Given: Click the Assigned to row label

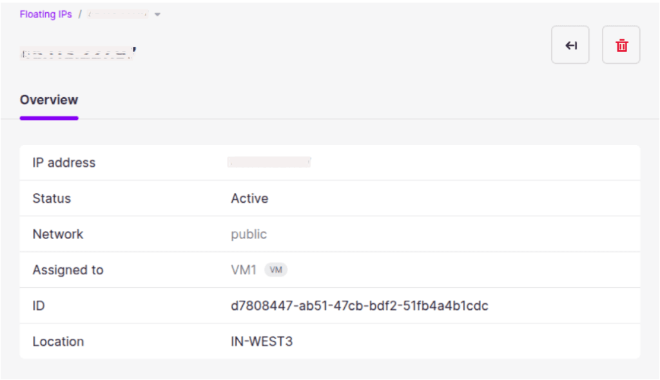Looking at the screenshot, I should point(68,270).
